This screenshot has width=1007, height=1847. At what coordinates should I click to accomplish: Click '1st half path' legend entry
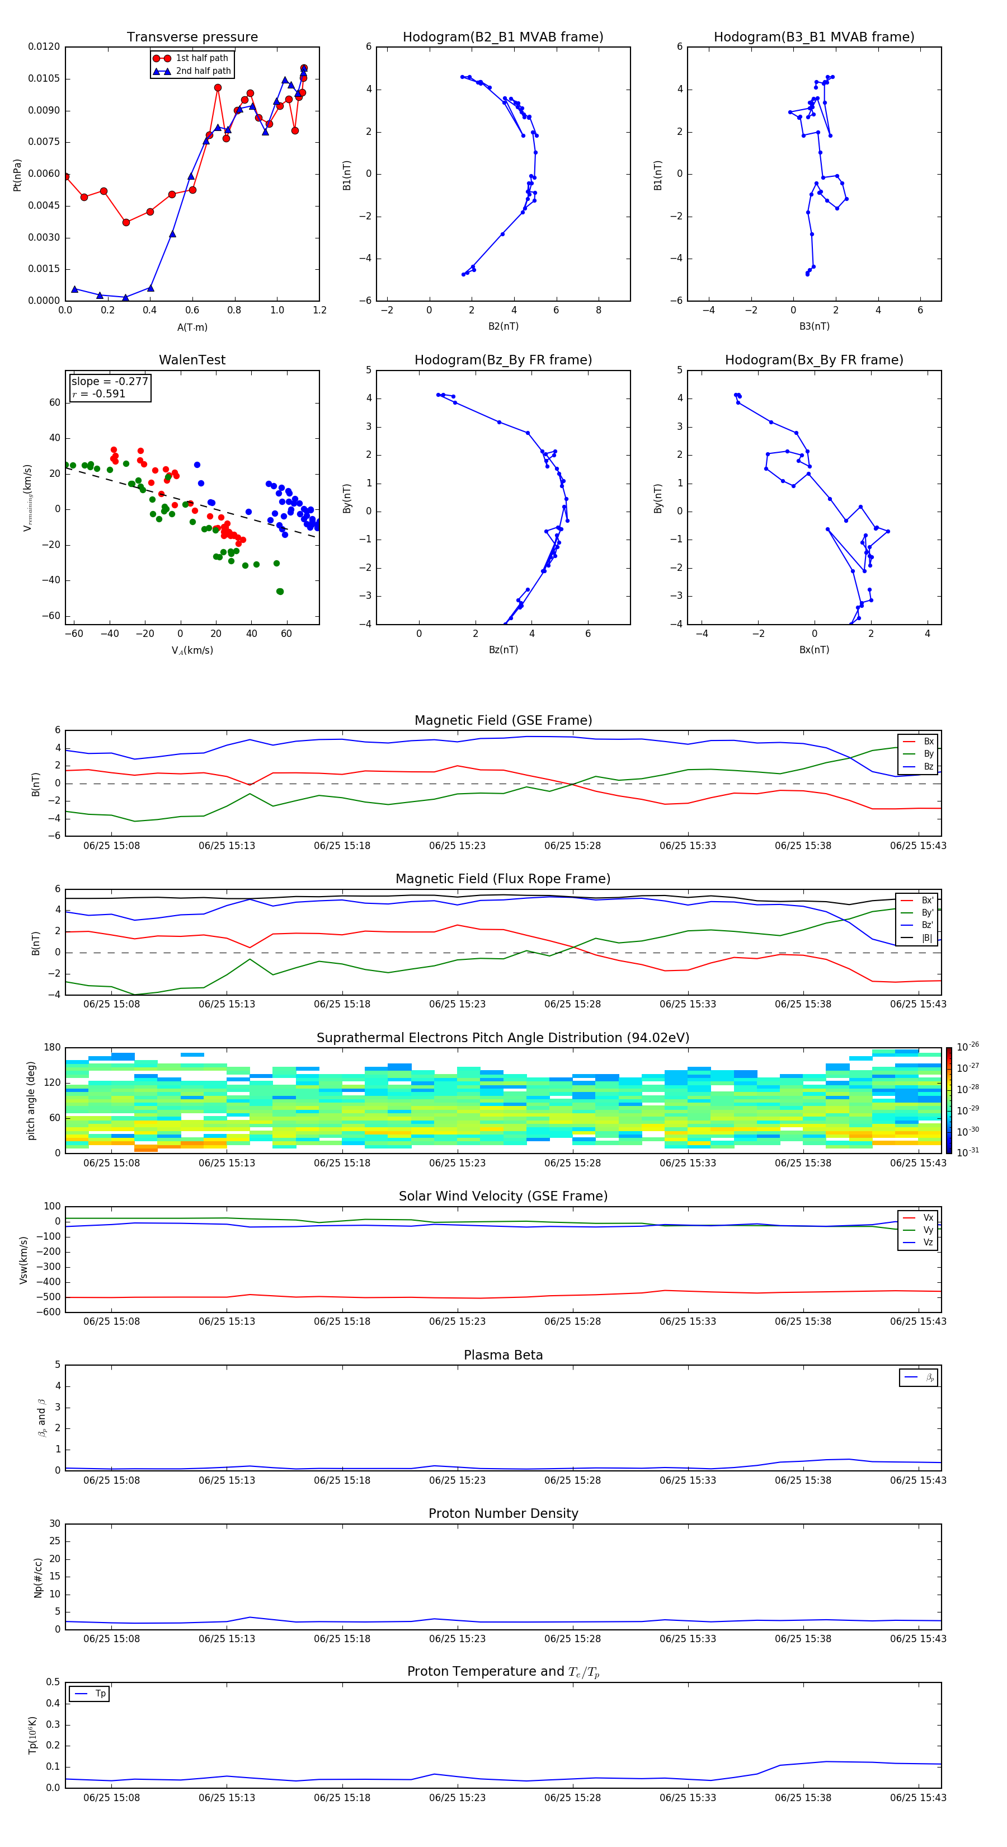tap(191, 58)
